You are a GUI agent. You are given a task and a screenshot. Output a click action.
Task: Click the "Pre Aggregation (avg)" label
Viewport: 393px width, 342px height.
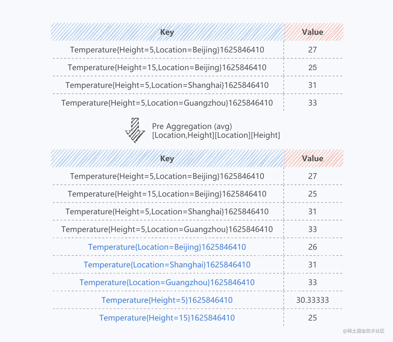pyautogui.click(x=192, y=126)
